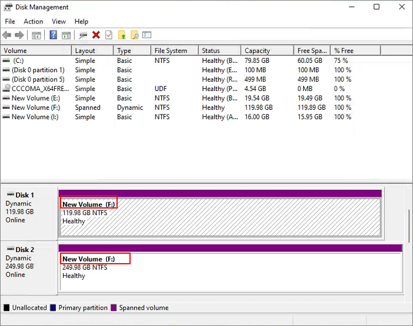Sort by the File System column header
413x326 pixels.
tap(171, 51)
